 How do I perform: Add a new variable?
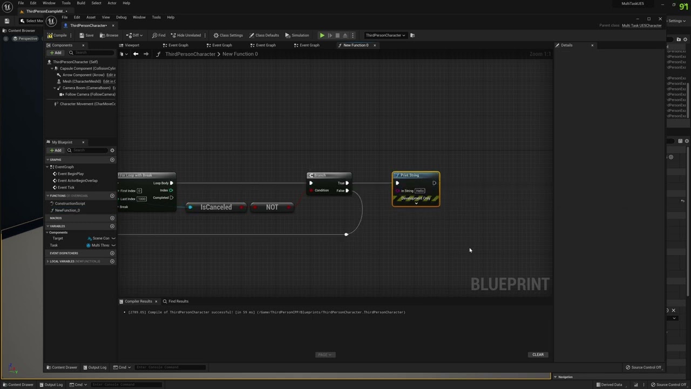pos(112,226)
